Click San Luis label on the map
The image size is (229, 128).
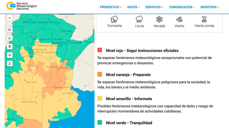[31, 82]
